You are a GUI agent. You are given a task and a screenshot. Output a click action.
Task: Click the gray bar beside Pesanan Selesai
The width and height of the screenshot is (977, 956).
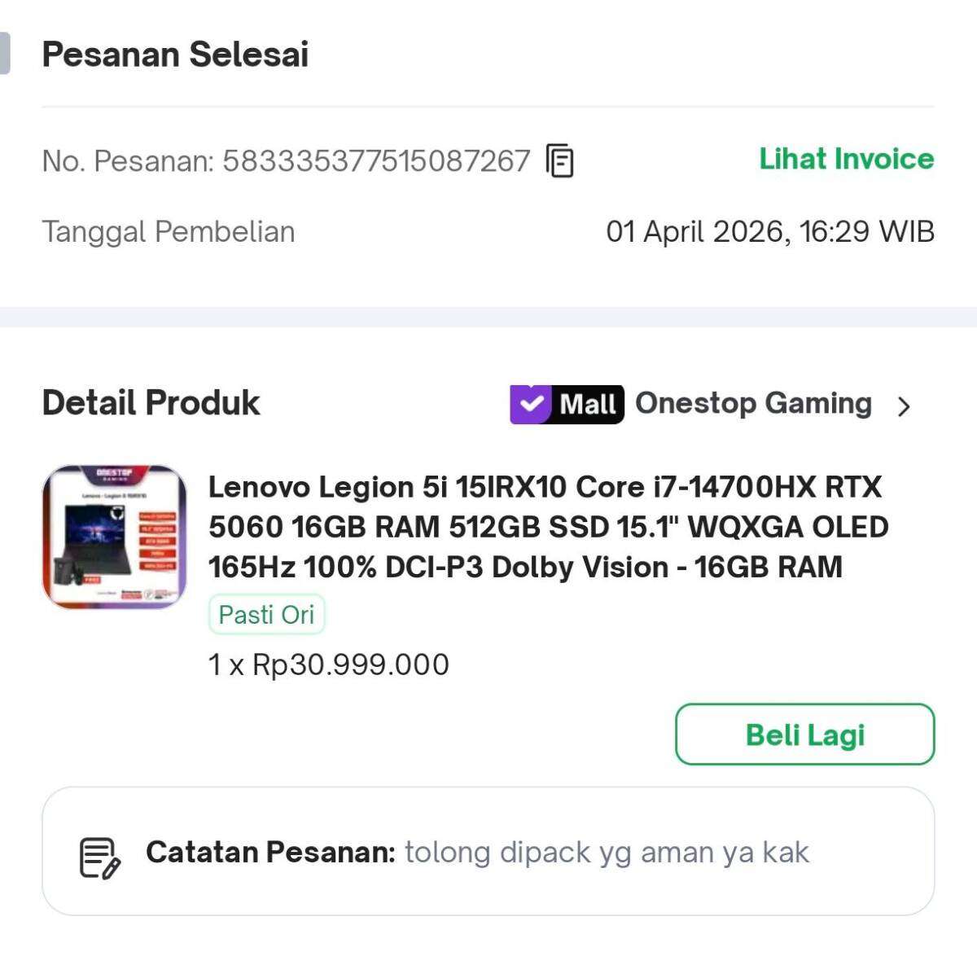[4, 53]
